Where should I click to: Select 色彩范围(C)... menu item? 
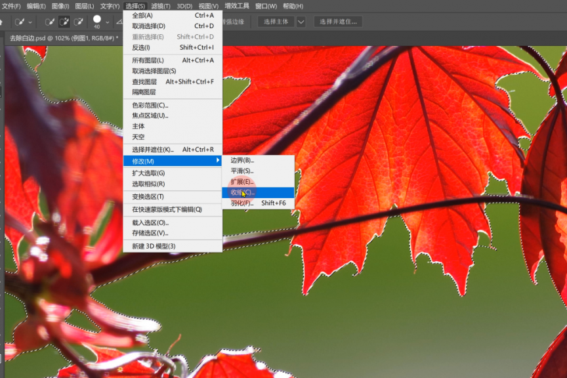click(x=150, y=105)
